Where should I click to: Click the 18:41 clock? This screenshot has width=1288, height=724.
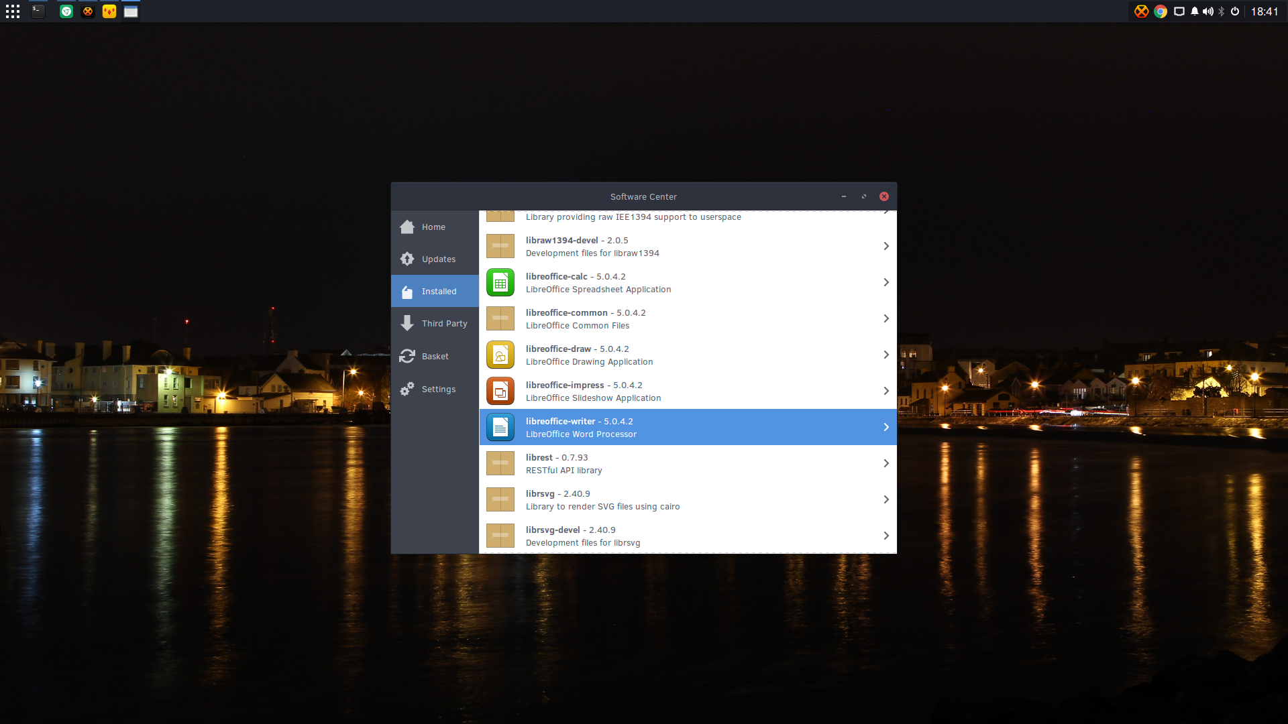(1265, 11)
